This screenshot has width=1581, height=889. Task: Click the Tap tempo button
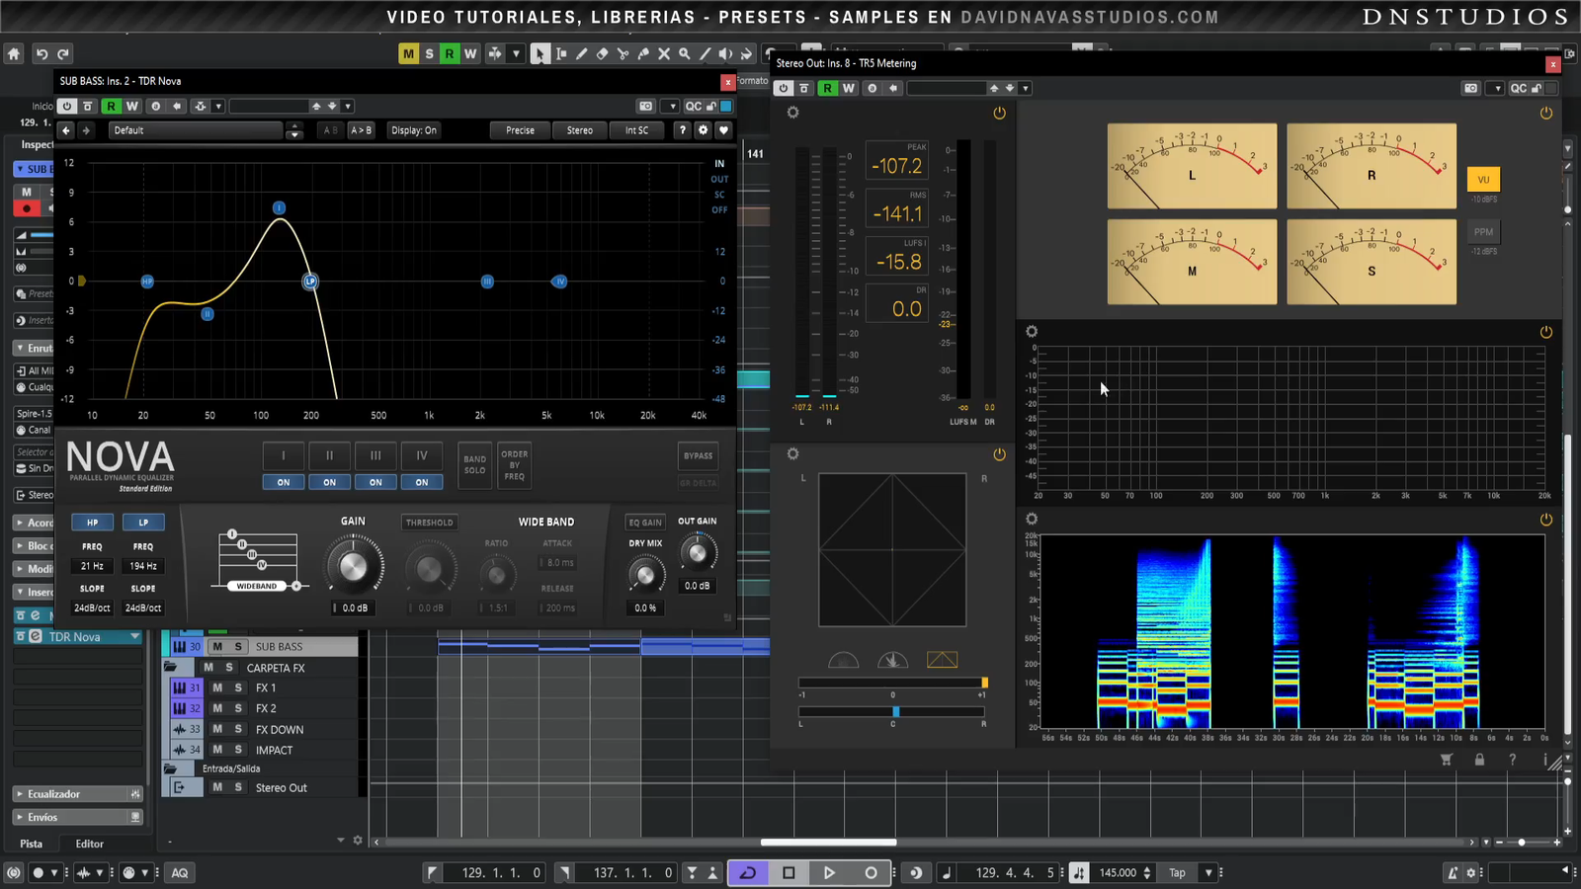pyautogui.click(x=1177, y=872)
